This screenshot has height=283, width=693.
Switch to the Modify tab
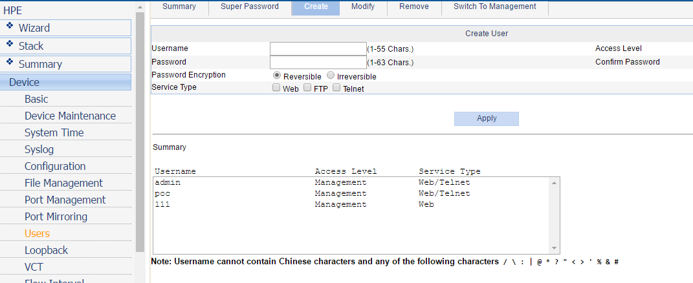[363, 7]
